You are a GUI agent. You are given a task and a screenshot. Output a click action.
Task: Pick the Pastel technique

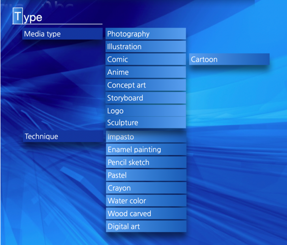pos(146,175)
